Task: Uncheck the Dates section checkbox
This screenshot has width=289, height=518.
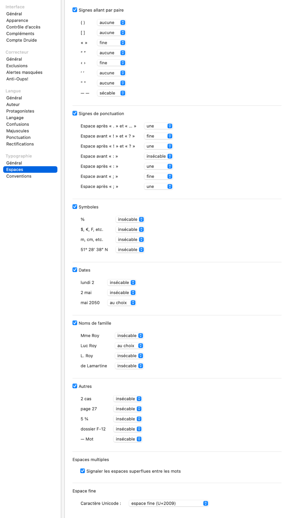Action: (75, 270)
